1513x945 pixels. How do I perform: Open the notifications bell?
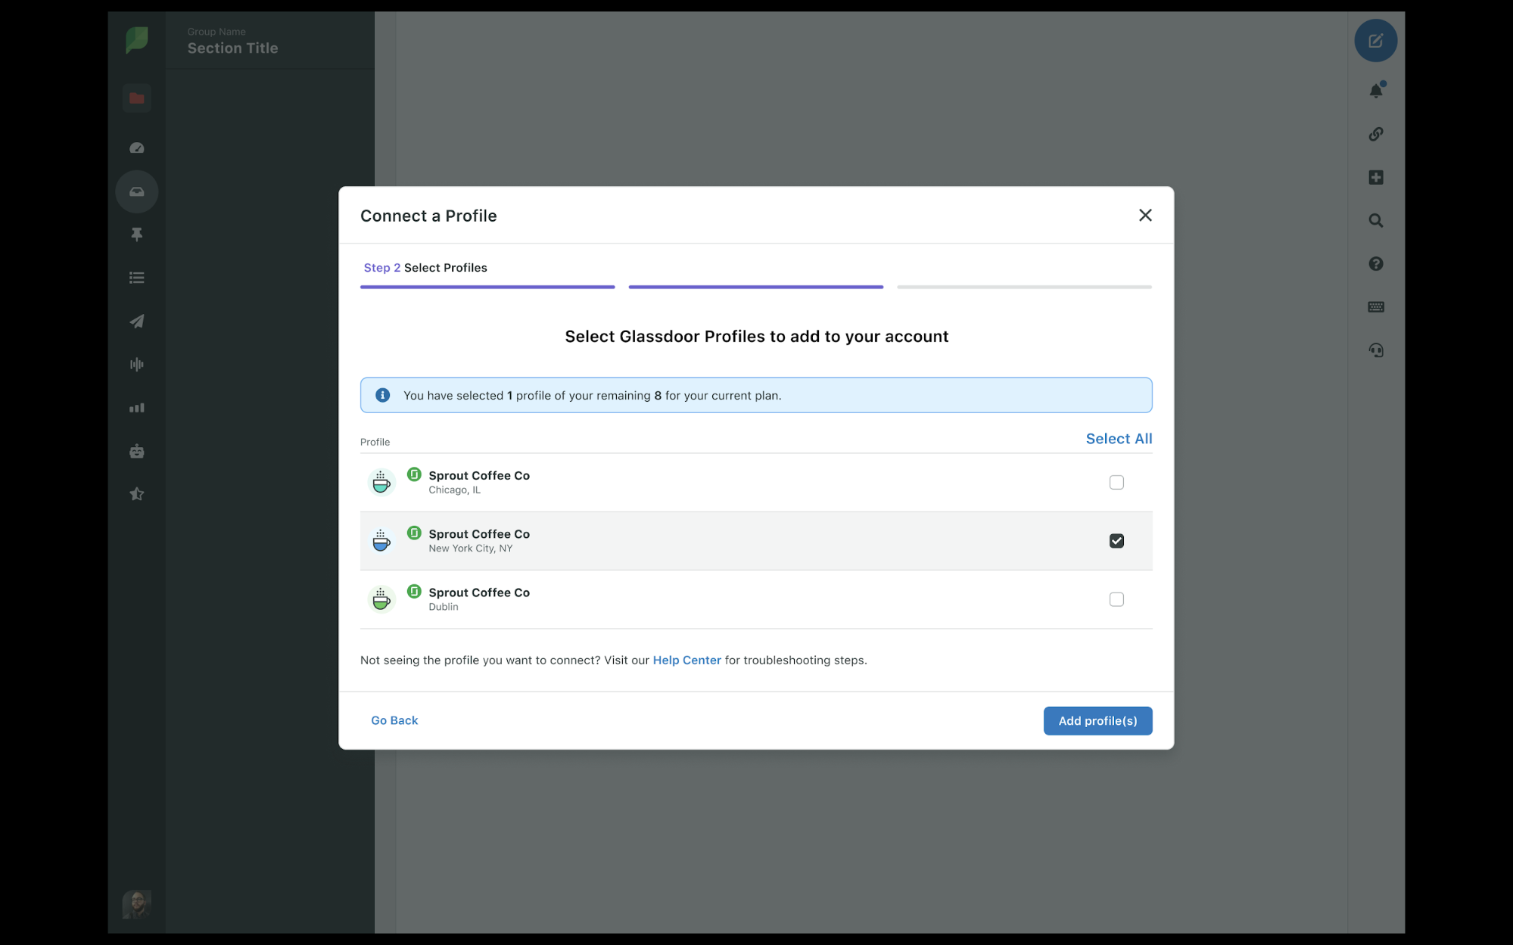1375,91
